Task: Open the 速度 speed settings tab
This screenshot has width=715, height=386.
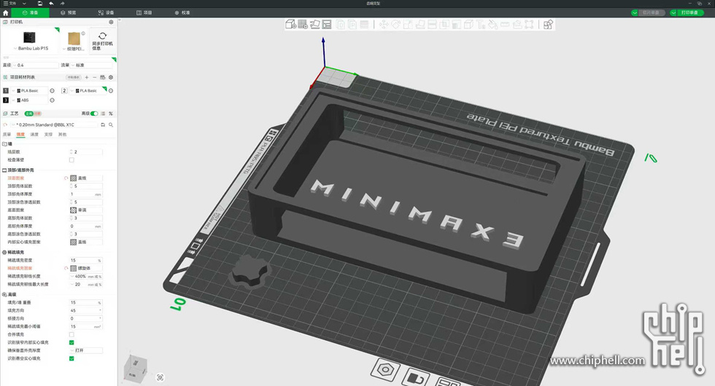Action: (34, 134)
